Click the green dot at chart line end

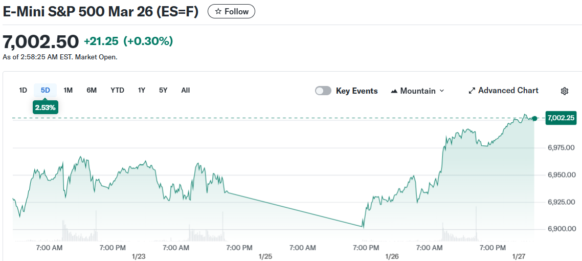click(x=534, y=118)
